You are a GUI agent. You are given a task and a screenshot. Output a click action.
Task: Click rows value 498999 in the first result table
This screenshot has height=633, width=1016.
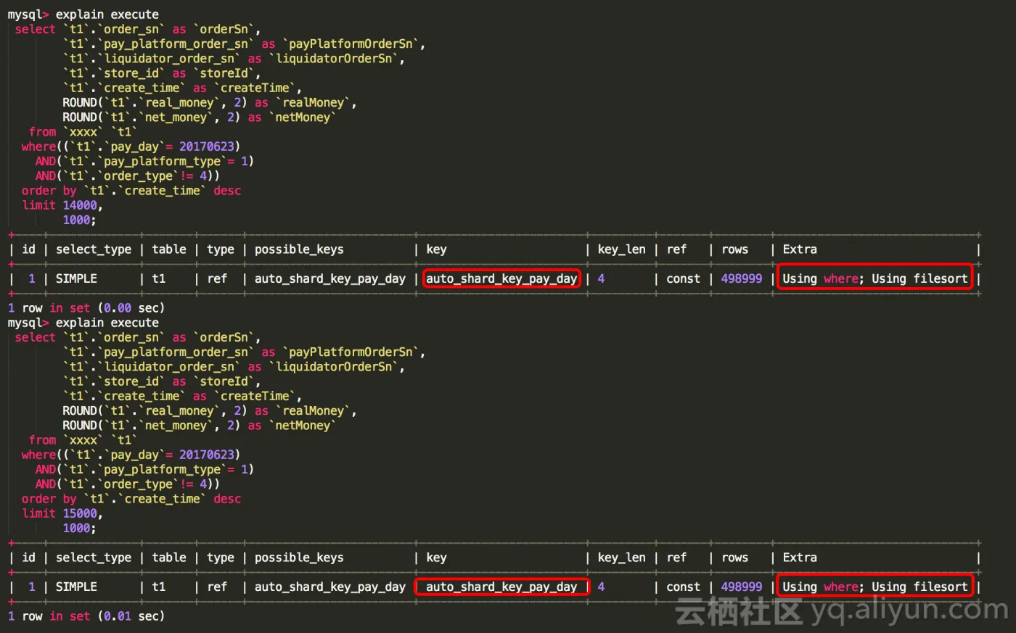(742, 278)
